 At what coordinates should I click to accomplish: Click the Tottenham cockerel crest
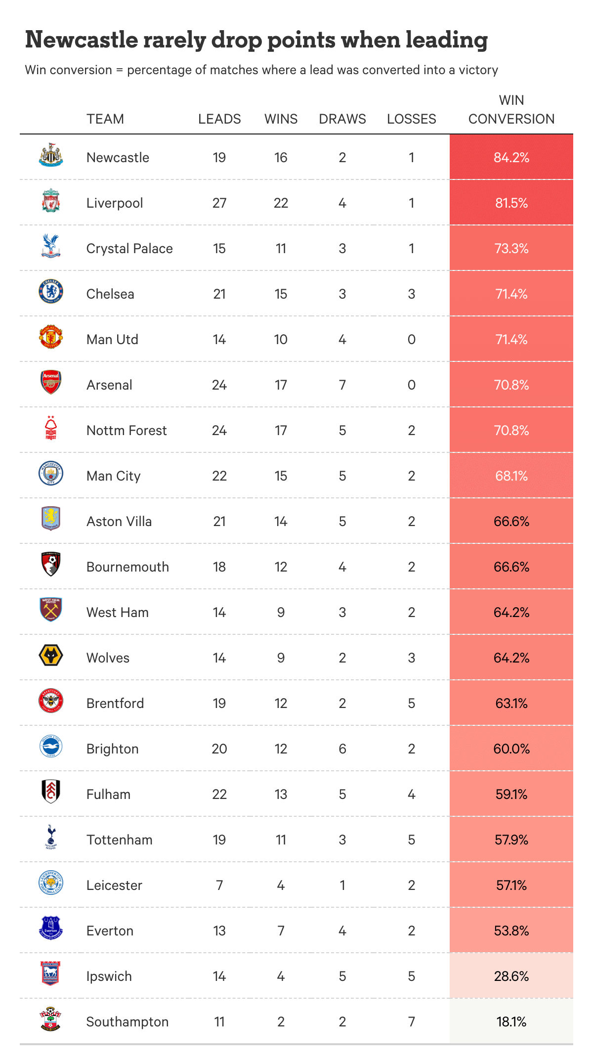[51, 837]
